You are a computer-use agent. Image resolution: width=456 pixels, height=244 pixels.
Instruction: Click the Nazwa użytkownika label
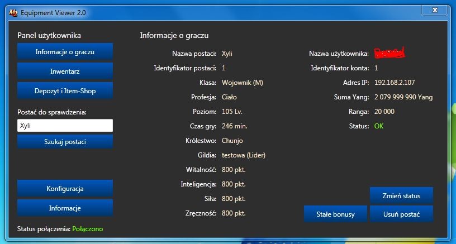pyautogui.click(x=339, y=54)
